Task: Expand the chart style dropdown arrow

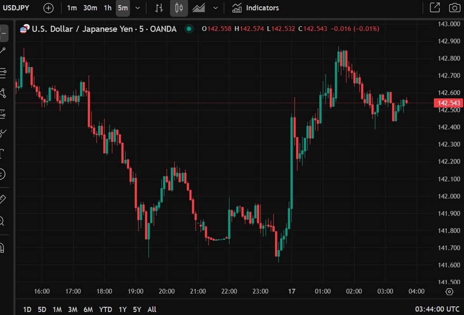Action: (x=216, y=8)
